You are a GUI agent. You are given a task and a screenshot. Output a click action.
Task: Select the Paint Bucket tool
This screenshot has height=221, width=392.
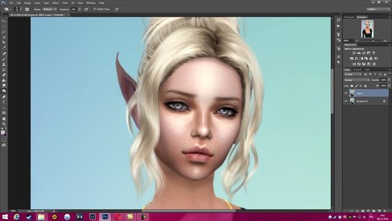[x=4, y=80]
